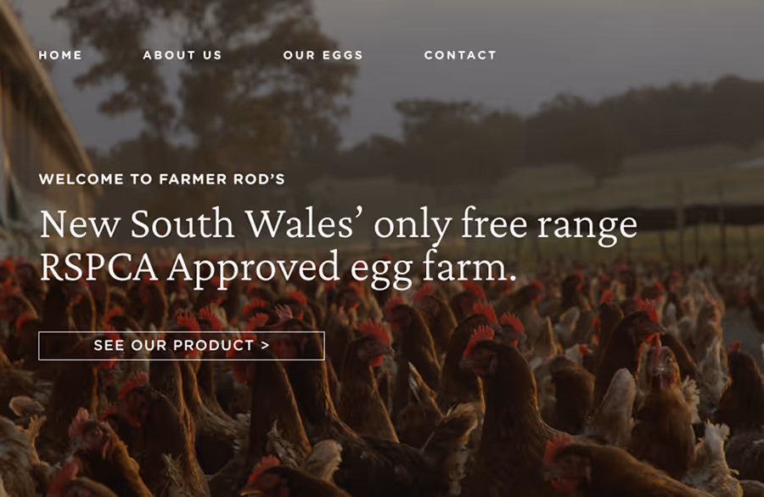Click the word PRODUCT inside the outlined button

click(x=214, y=345)
